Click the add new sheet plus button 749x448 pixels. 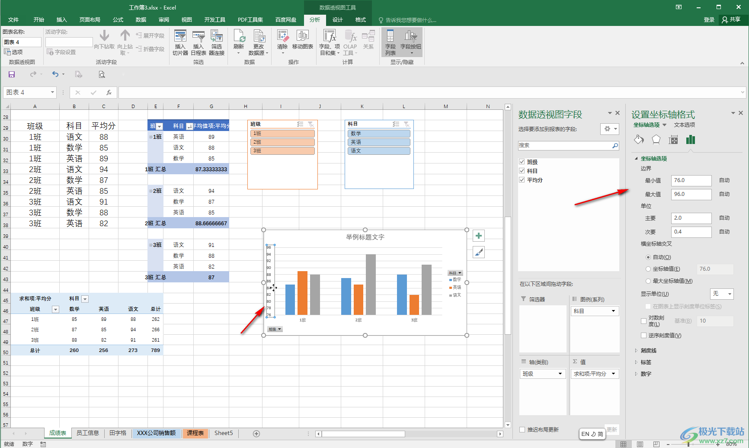[256, 433]
